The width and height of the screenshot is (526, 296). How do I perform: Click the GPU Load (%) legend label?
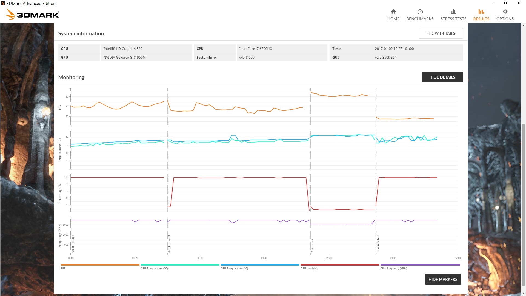(309, 269)
